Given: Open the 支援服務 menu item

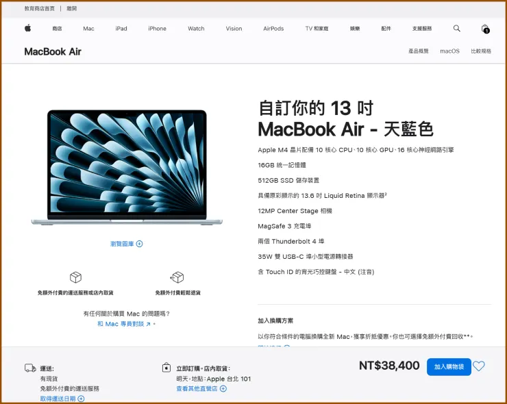Looking at the screenshot, I should coord(422,29).
